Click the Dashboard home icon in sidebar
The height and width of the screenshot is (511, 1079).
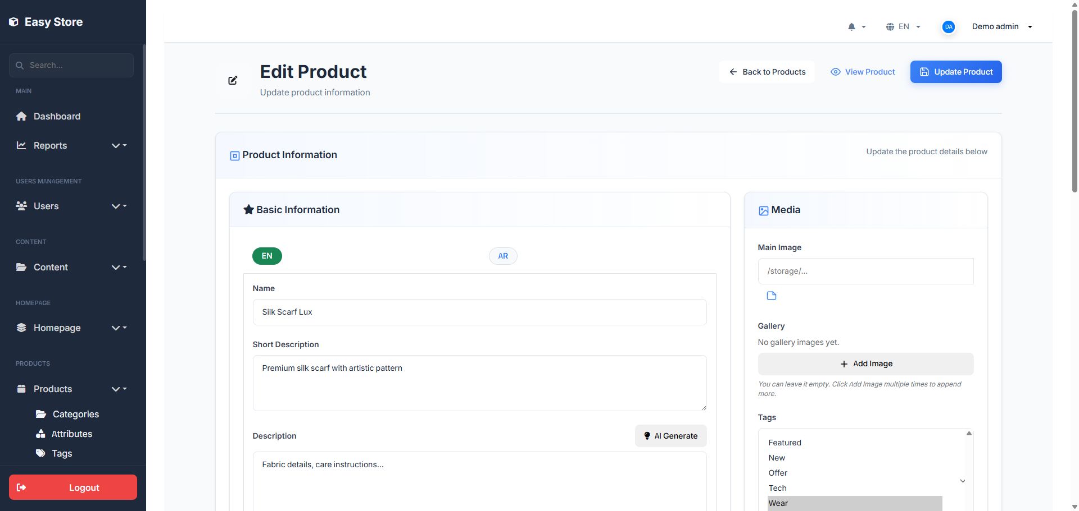(21, 116)
